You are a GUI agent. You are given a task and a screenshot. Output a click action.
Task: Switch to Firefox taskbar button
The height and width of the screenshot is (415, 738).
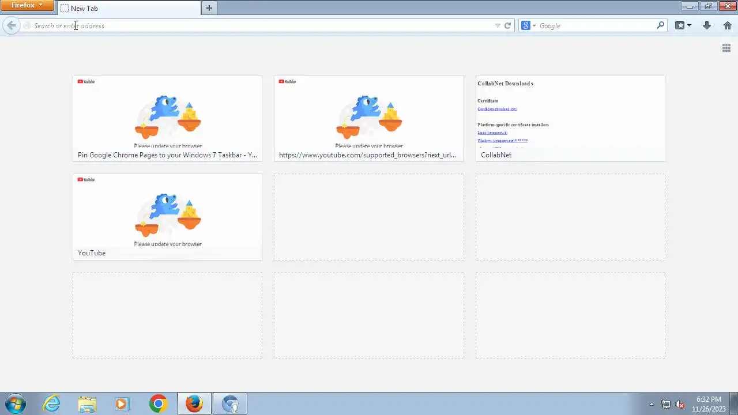(x=194, y=403)
